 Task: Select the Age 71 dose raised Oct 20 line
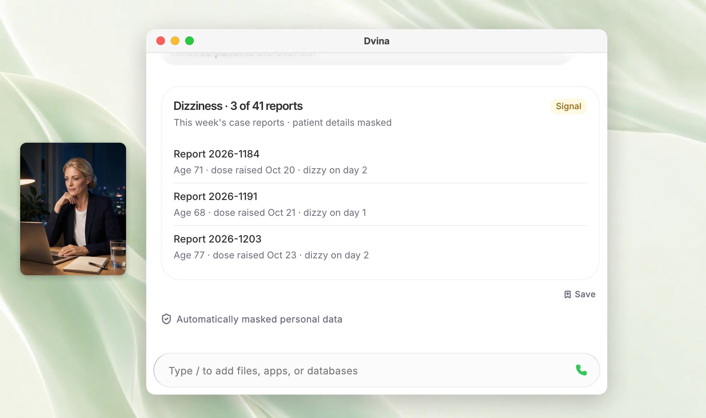[270, 170]
